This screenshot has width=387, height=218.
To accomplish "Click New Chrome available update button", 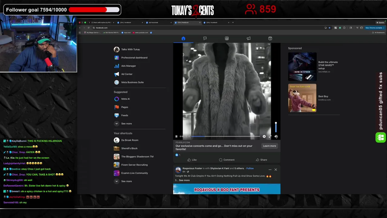I will point(375,28).
